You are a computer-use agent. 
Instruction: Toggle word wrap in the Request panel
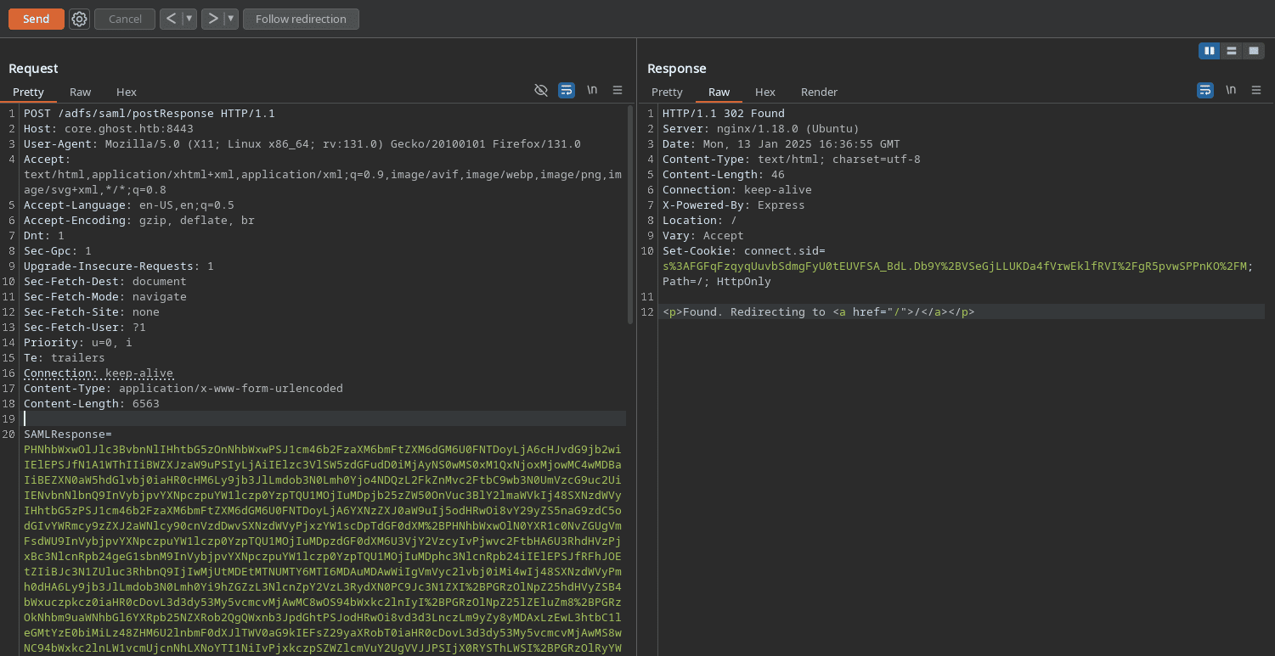click(567, 90)
